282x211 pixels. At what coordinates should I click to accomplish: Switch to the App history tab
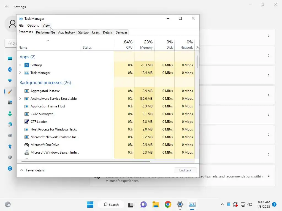(66, 32)
